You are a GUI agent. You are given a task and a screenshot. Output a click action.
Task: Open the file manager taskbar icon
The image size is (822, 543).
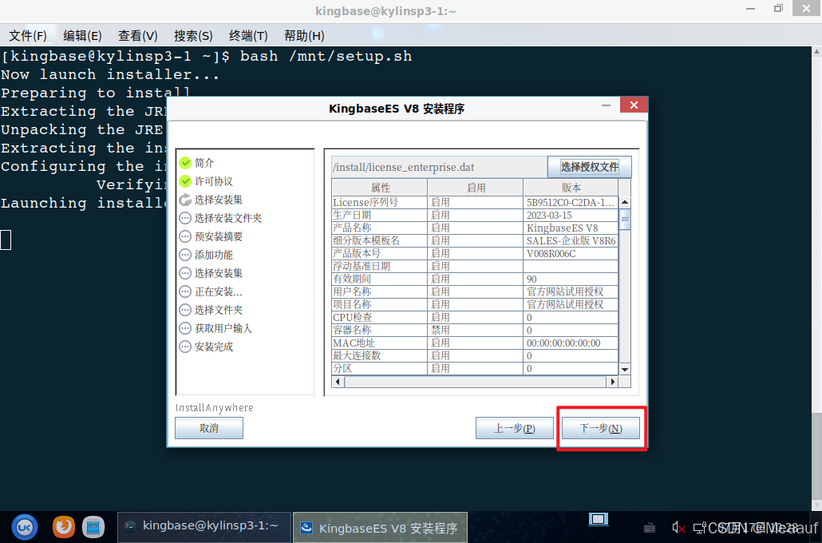[93, 527]
